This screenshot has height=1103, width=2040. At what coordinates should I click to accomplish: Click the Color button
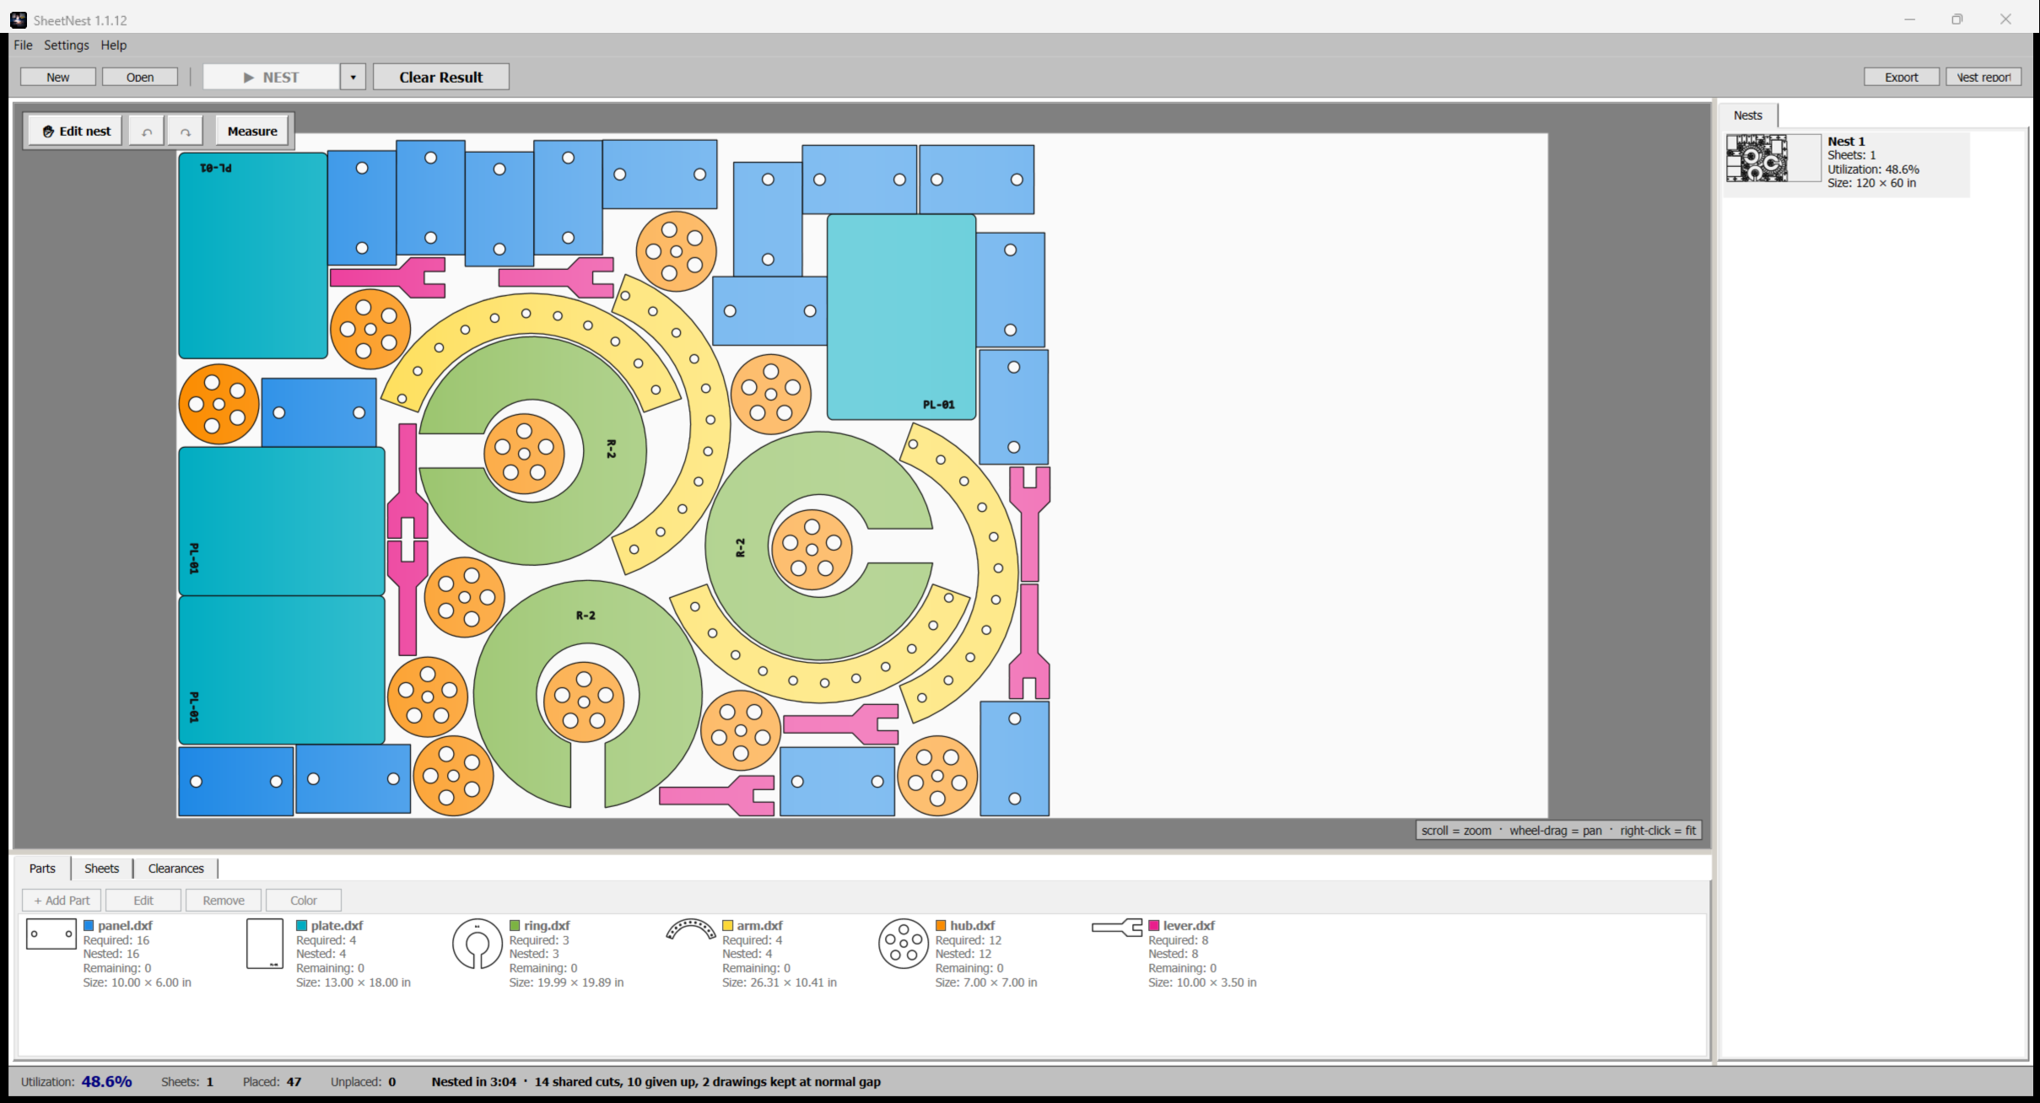click(x=304, y=901)
